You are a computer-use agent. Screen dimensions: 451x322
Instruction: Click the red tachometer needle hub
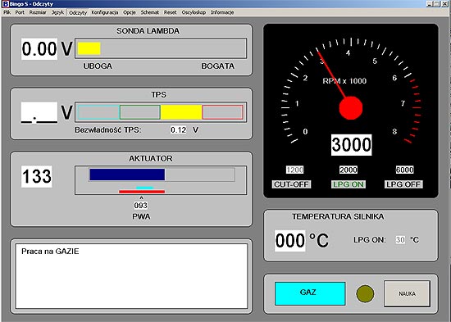coord(351,108)
